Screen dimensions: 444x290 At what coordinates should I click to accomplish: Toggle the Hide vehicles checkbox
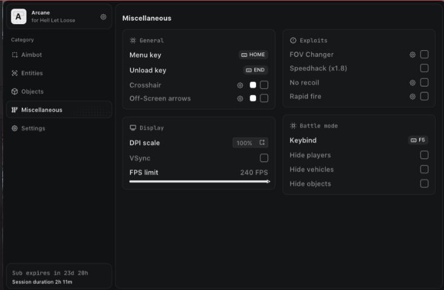coord(425,170)
